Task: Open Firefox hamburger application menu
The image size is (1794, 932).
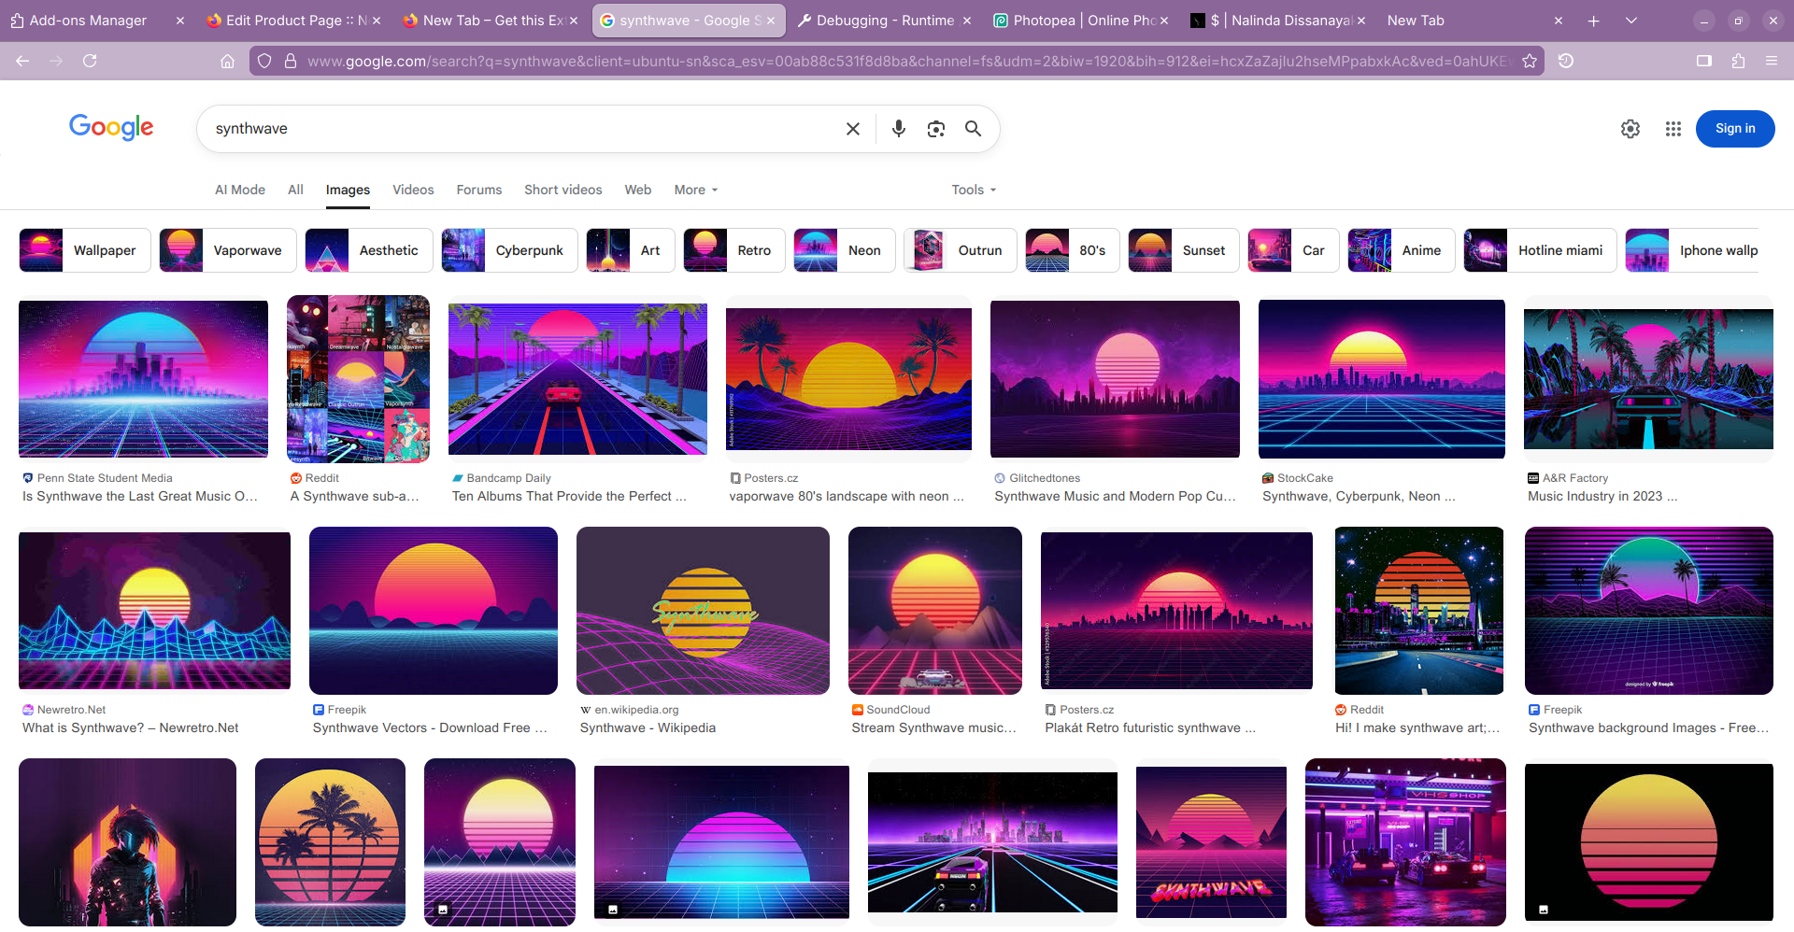Action: click(1771, 61)
